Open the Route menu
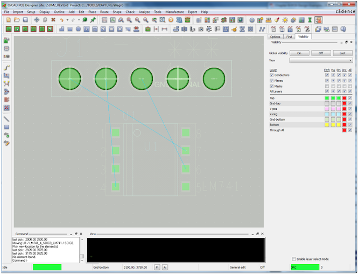 point(104,11)
